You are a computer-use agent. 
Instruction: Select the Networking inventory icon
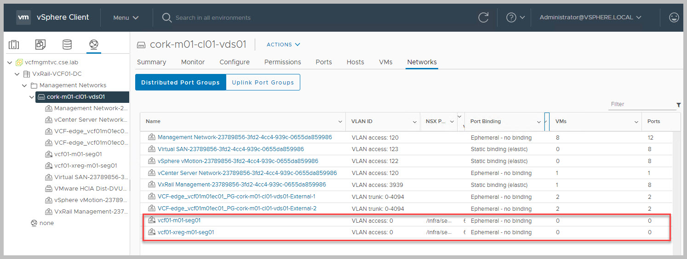point(94,45)
